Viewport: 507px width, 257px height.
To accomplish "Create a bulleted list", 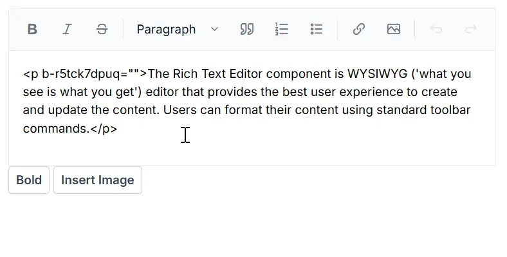I will pyautogui.click(x=316, y=29).
